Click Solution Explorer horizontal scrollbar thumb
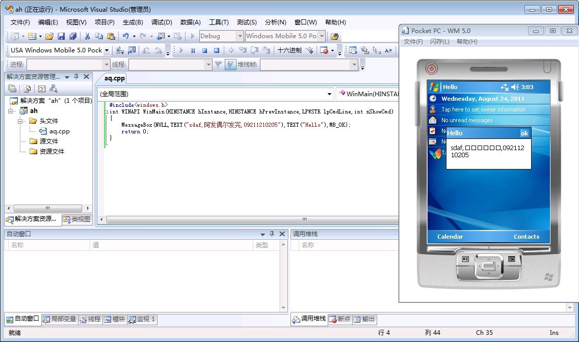The height and width of the screenshot is (342, 579). pyautogui.click(x=47, y=208)
